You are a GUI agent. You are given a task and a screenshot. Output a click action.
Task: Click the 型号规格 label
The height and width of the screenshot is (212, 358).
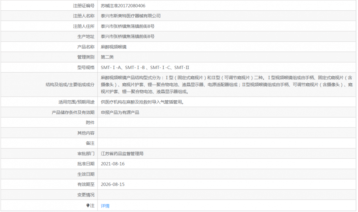click(x=86, y=67)
